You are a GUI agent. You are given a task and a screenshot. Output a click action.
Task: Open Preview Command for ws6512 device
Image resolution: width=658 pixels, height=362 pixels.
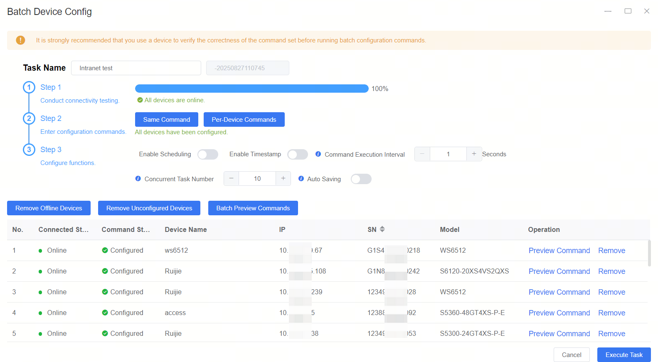coord(559,251)
